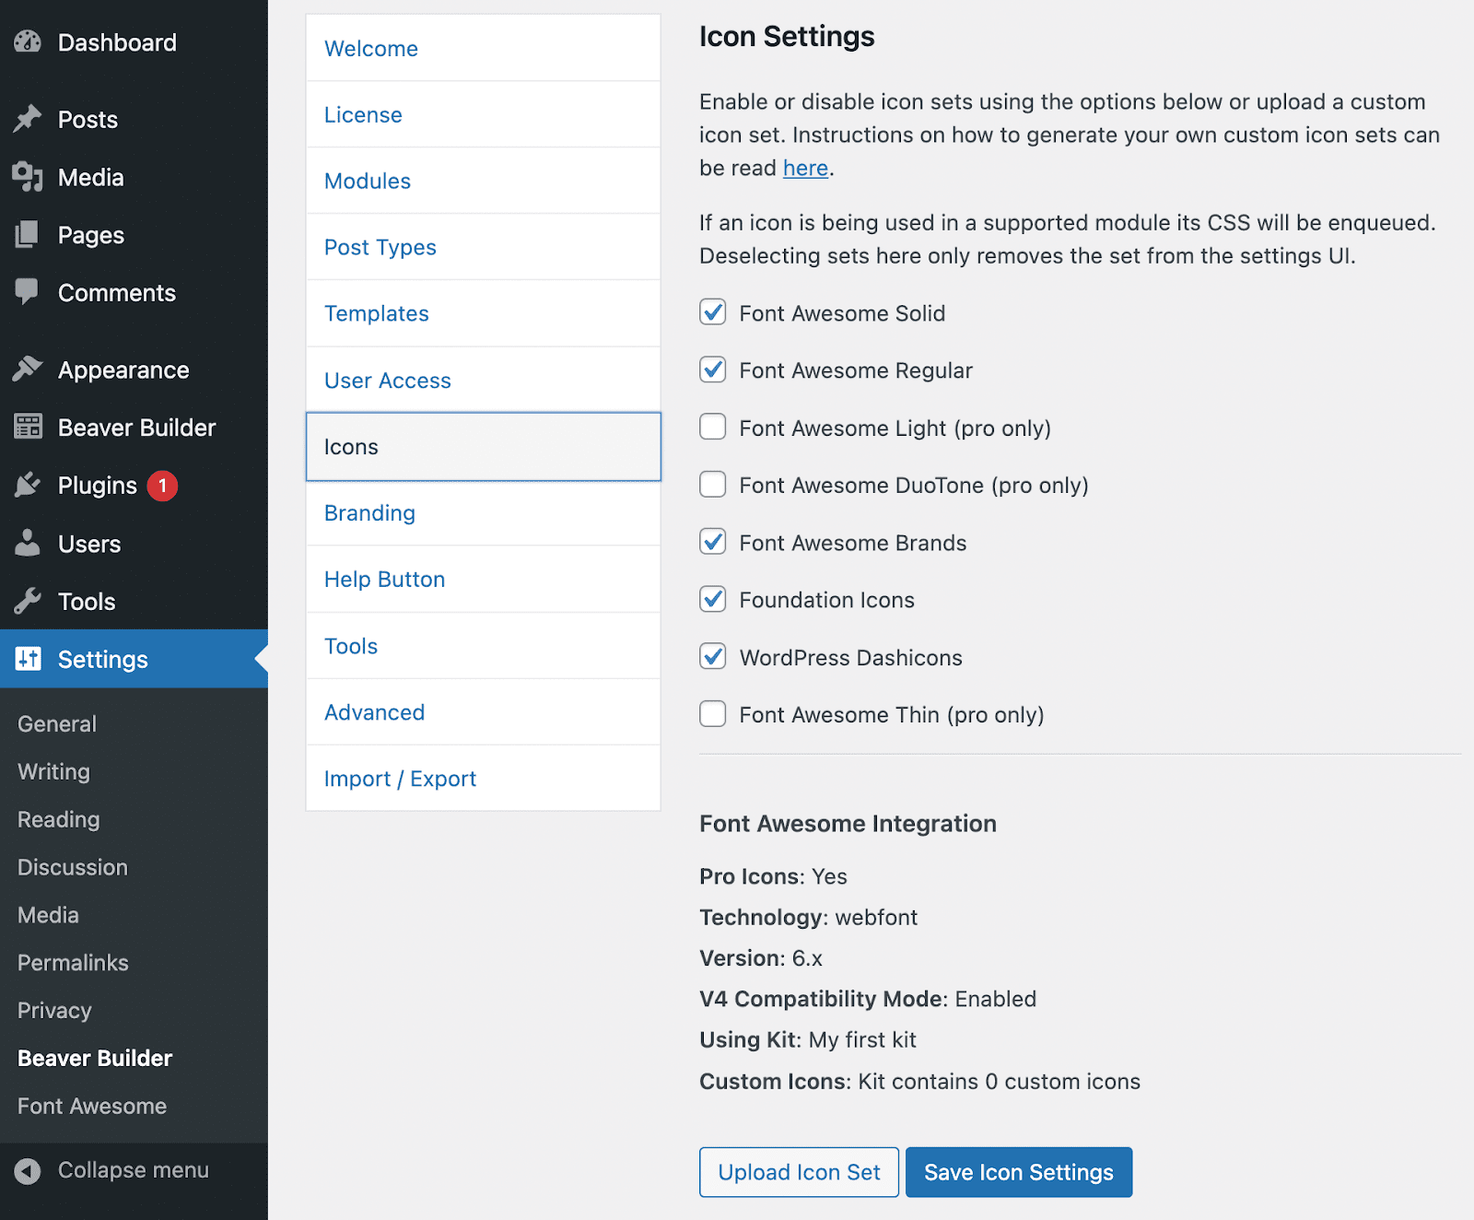Enable Font Awesome Light (pro only)
This screenshot has height=1220, width=1474.
point(712,428)
